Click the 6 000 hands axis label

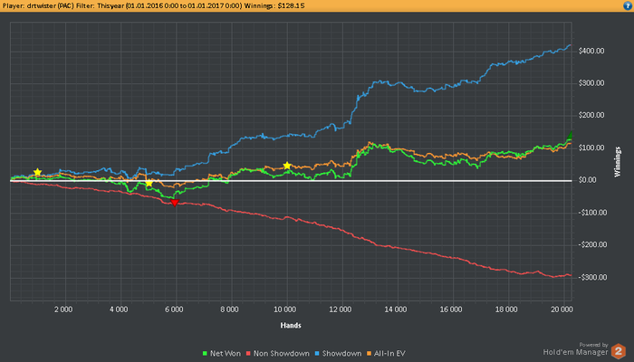tap(174, 310)
